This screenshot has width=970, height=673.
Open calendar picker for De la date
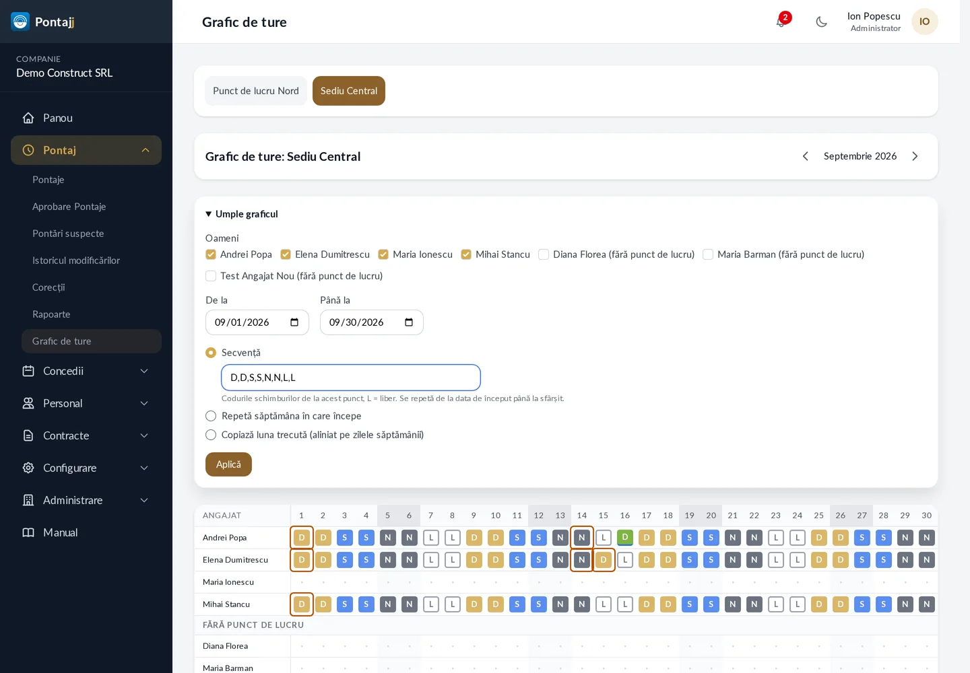(294, 322)
